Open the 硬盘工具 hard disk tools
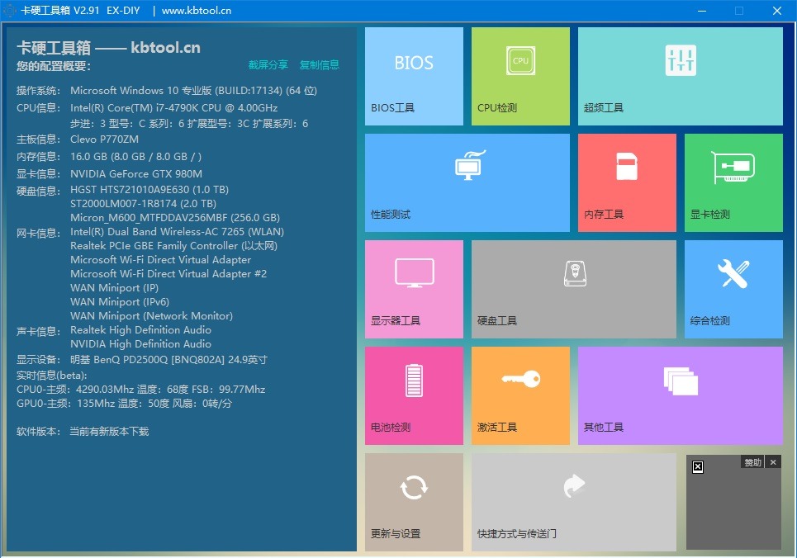The width and height of the screenshot is (797, 558). (573, 289)
